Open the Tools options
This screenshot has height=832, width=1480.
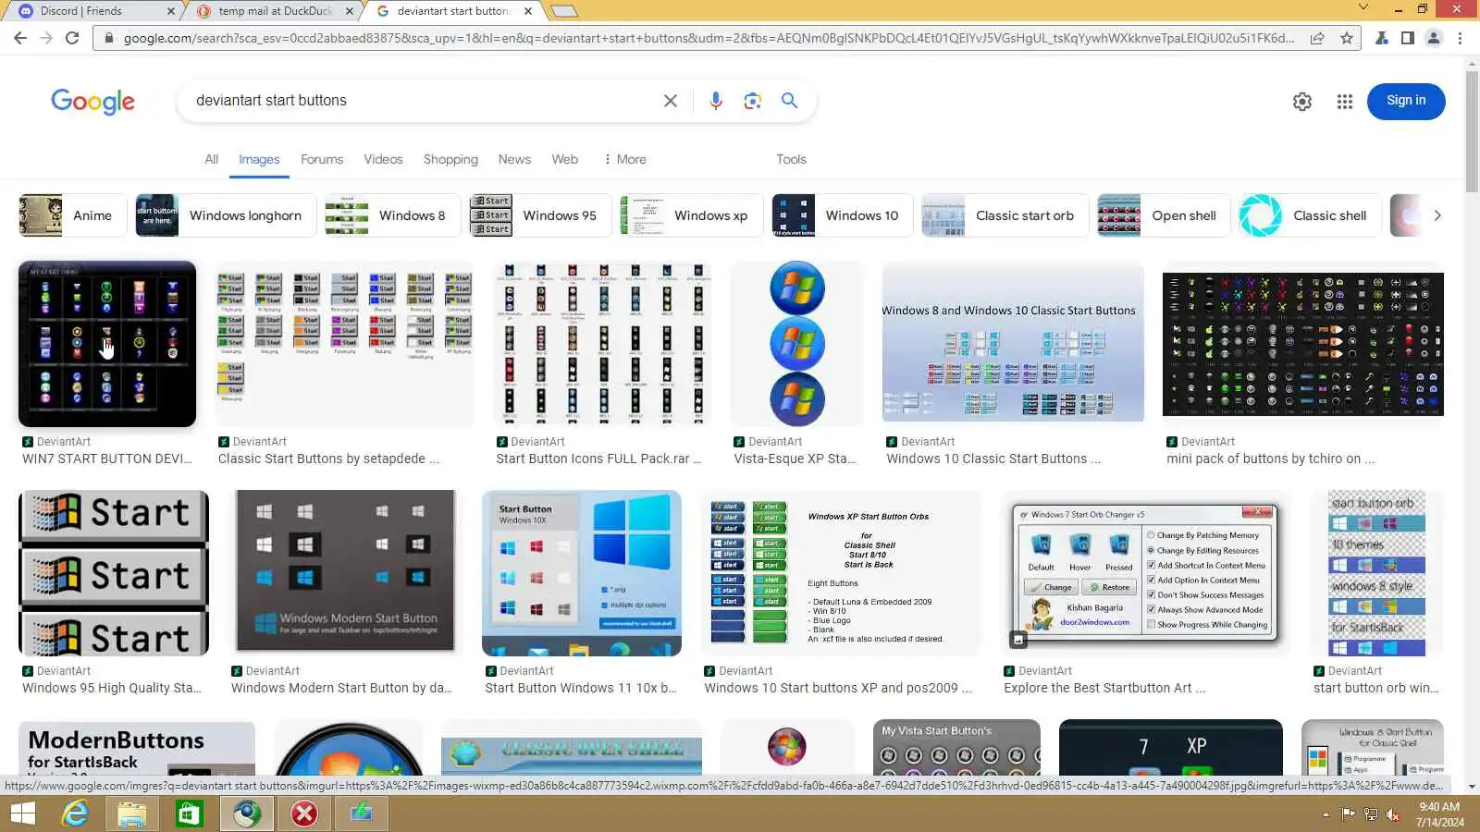tap(791, 159)
